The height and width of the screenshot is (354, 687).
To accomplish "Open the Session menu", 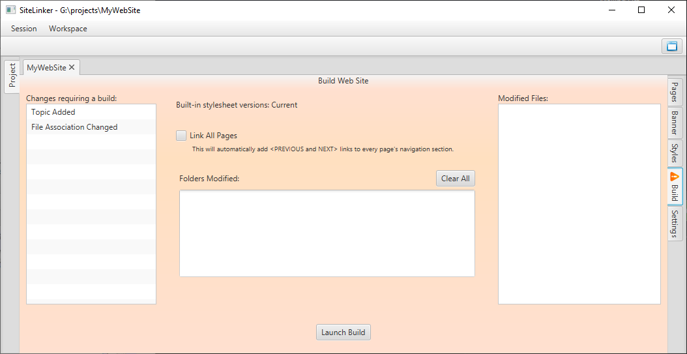I will click(24, 29).
